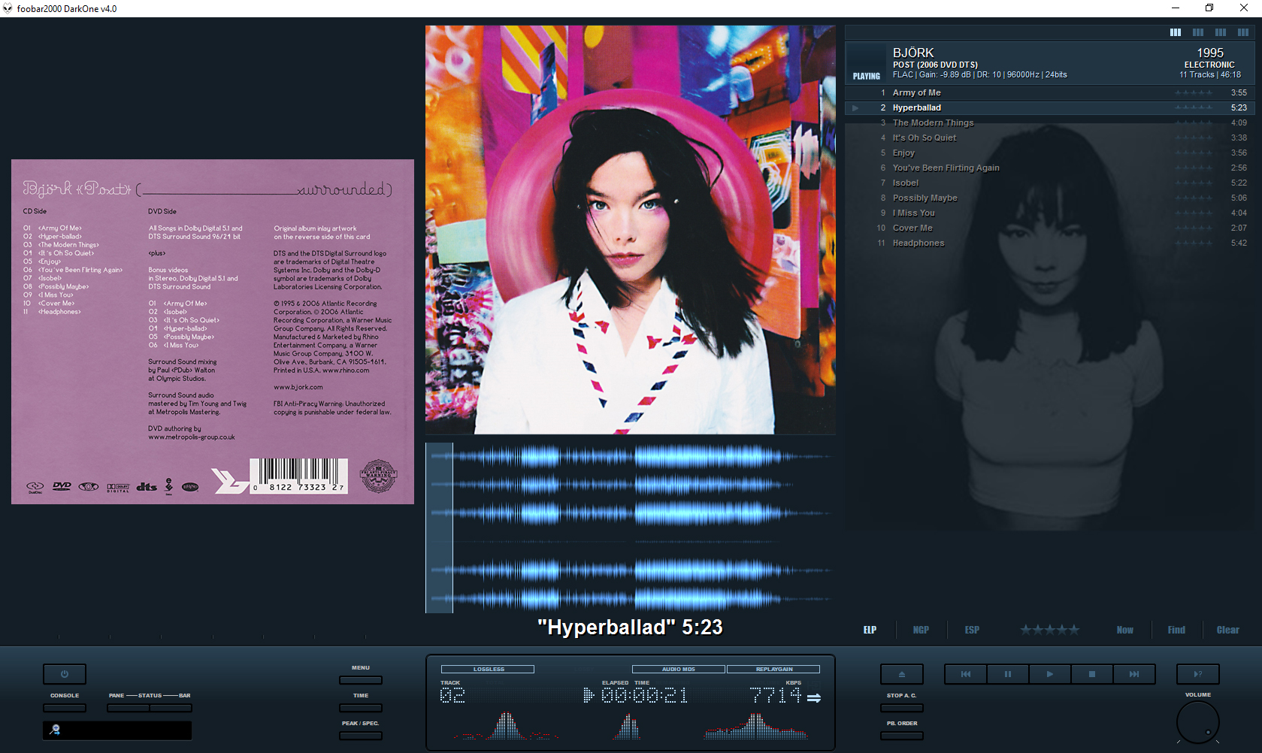Skip to the previous track
This screenshot has height=753, width=1262.
point(966,674)
